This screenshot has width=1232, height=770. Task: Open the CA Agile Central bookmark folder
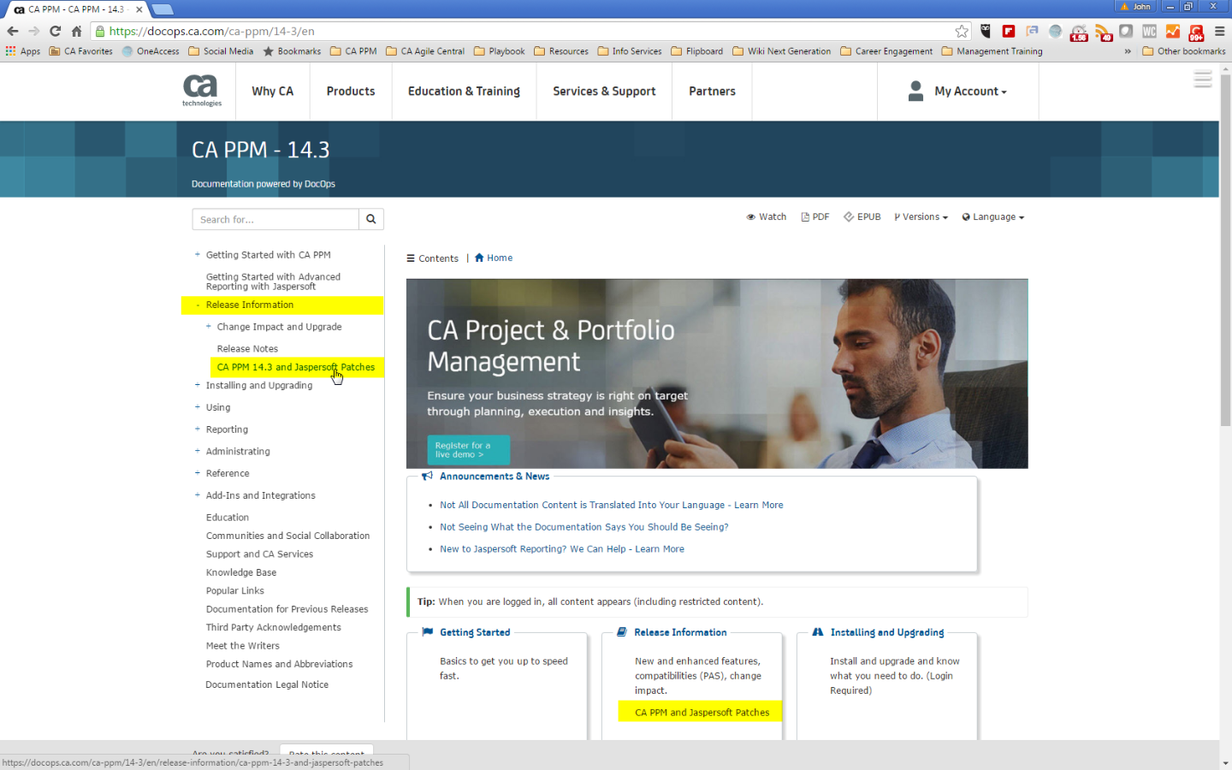(x=425, y=51)
